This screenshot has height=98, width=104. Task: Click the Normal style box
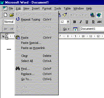click(9, 22)
